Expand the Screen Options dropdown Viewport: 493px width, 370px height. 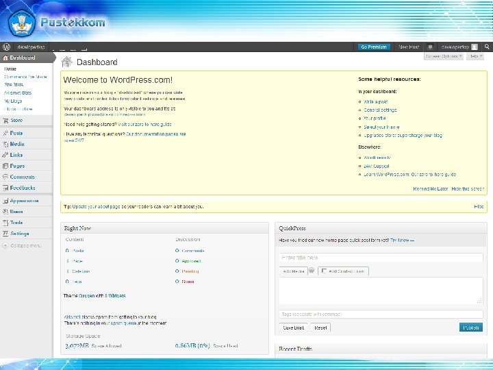(x=443, y=56)
